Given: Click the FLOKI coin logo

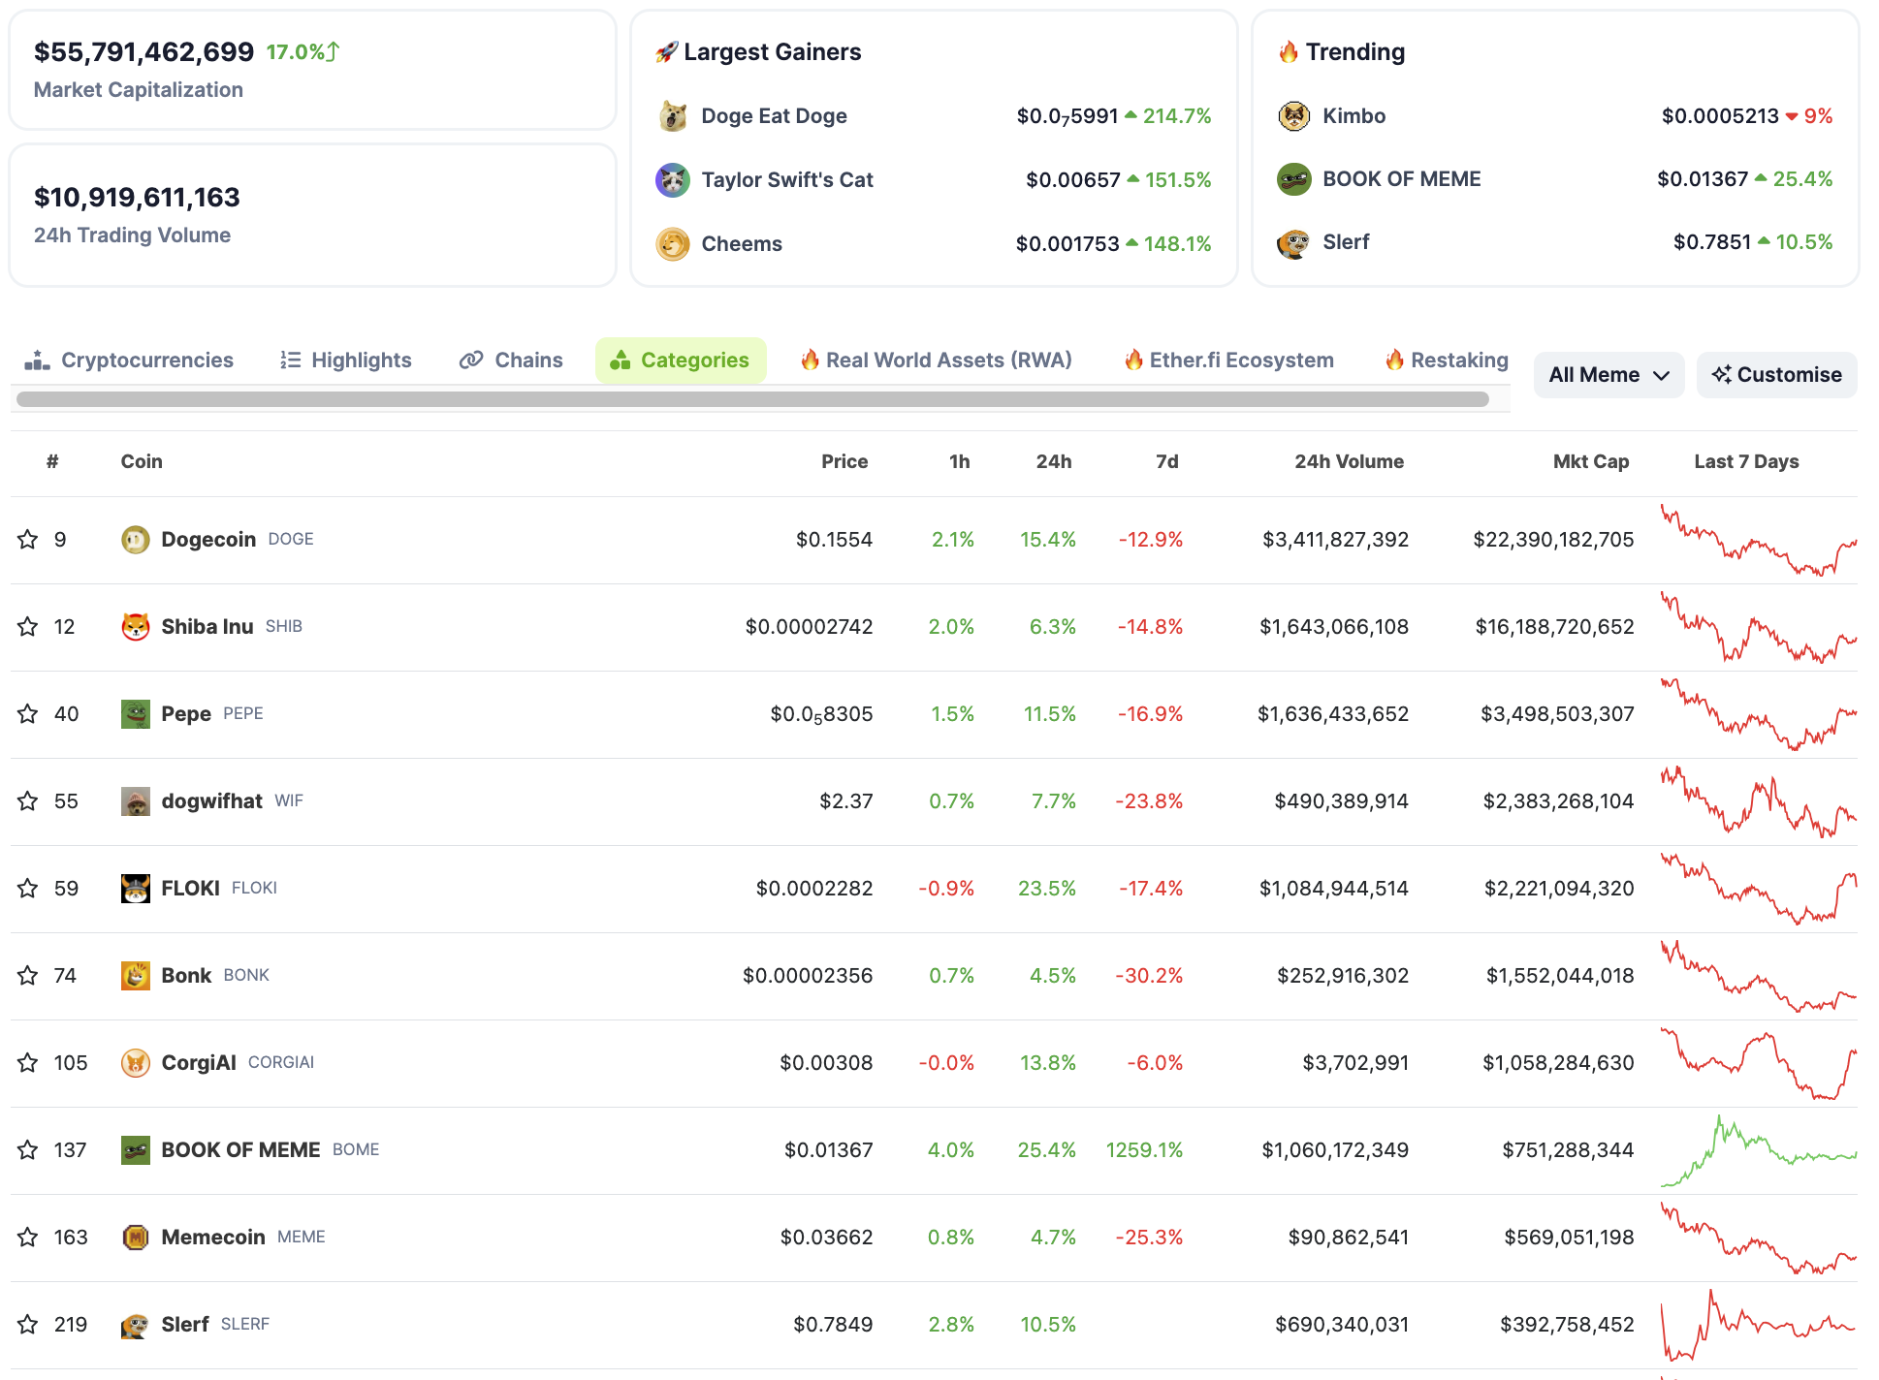Looking at the screenshot, I should tap(135, 889).
